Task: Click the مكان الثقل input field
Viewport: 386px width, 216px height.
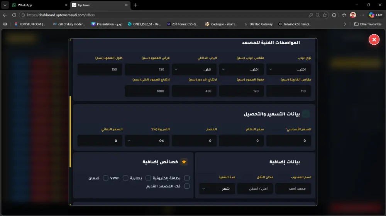Action: point(255,189)
